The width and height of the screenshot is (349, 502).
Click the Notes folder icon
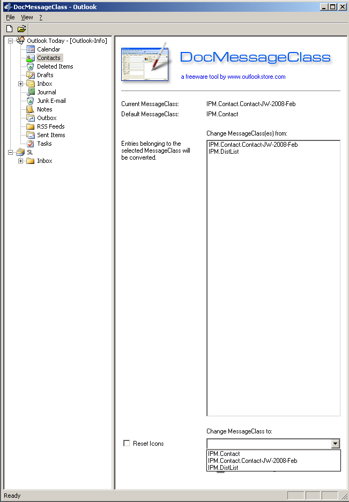click(31, 109)
